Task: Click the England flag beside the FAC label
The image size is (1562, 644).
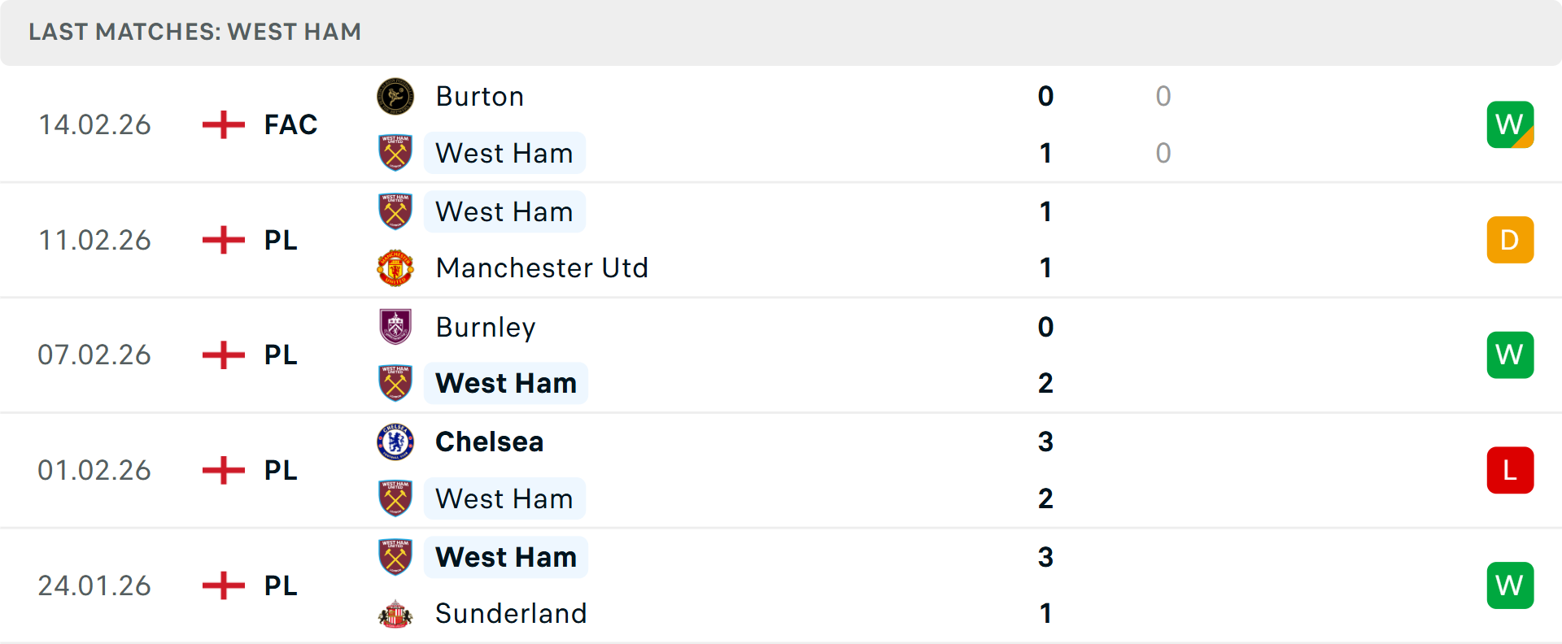Action: click(222, 124)
